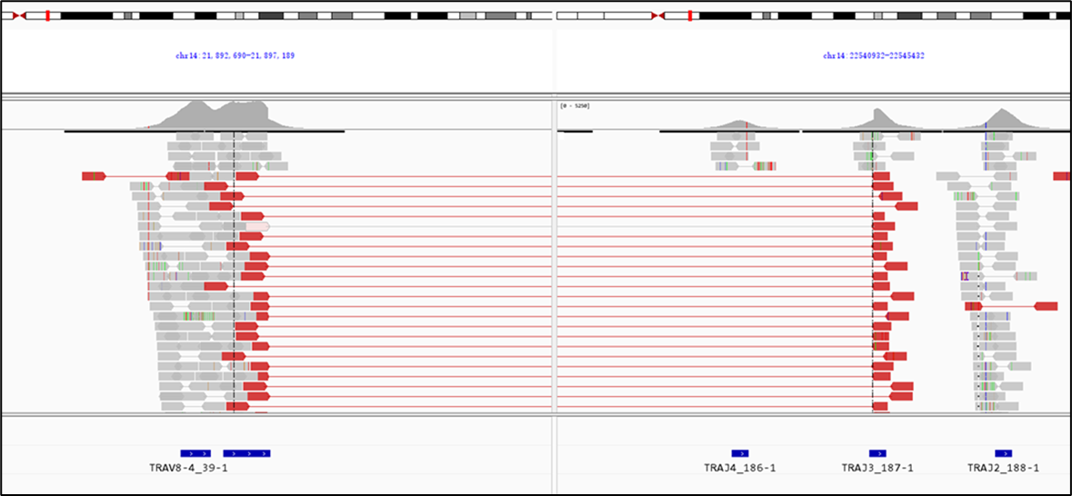This screenshot has width=1072, height=496.
Task: Select the blue TRAJ2_188-1 gene feature
Action: (1003, 453)
